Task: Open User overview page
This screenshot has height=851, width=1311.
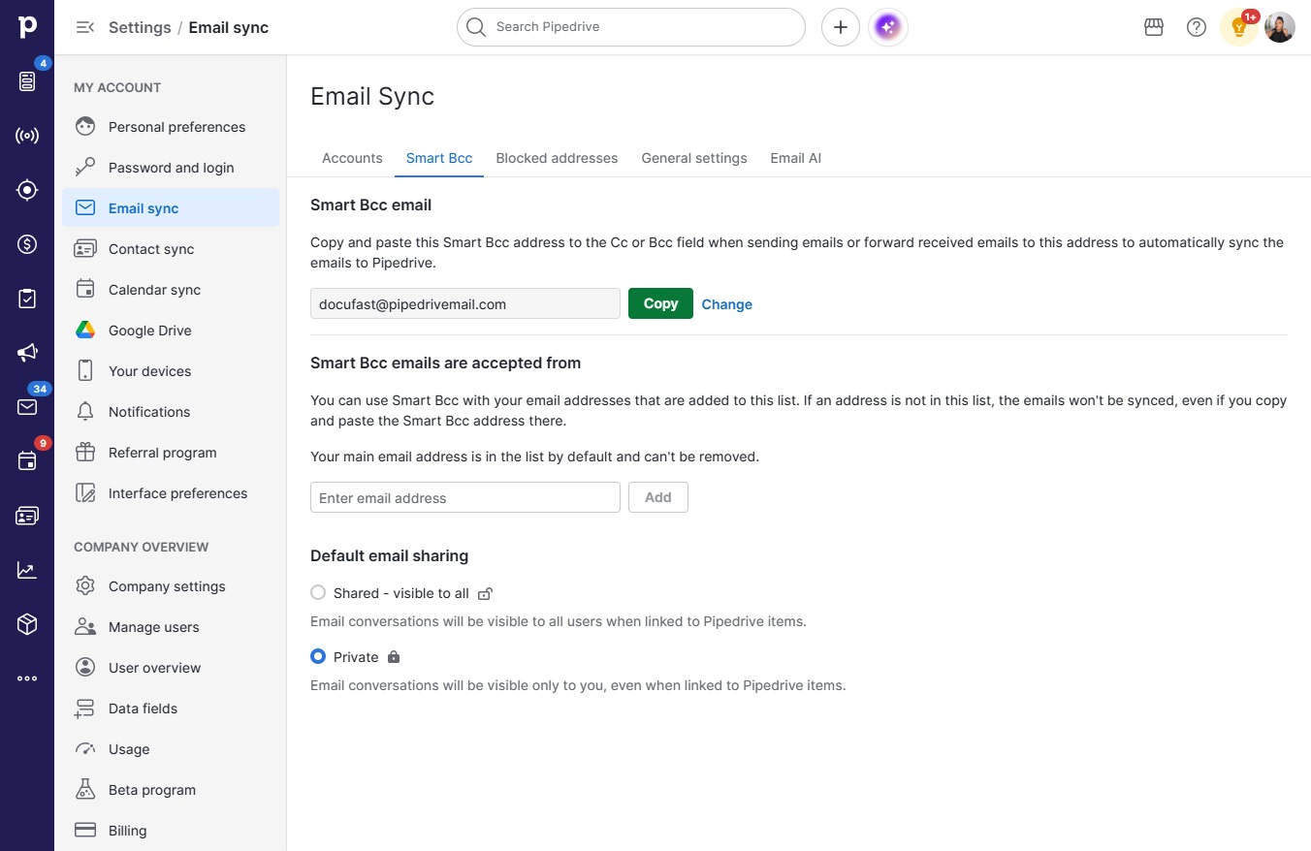Action: (x=171, y=668)
